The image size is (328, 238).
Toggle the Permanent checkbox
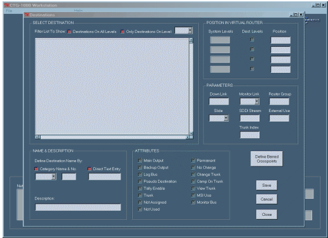tap(193, 160)
